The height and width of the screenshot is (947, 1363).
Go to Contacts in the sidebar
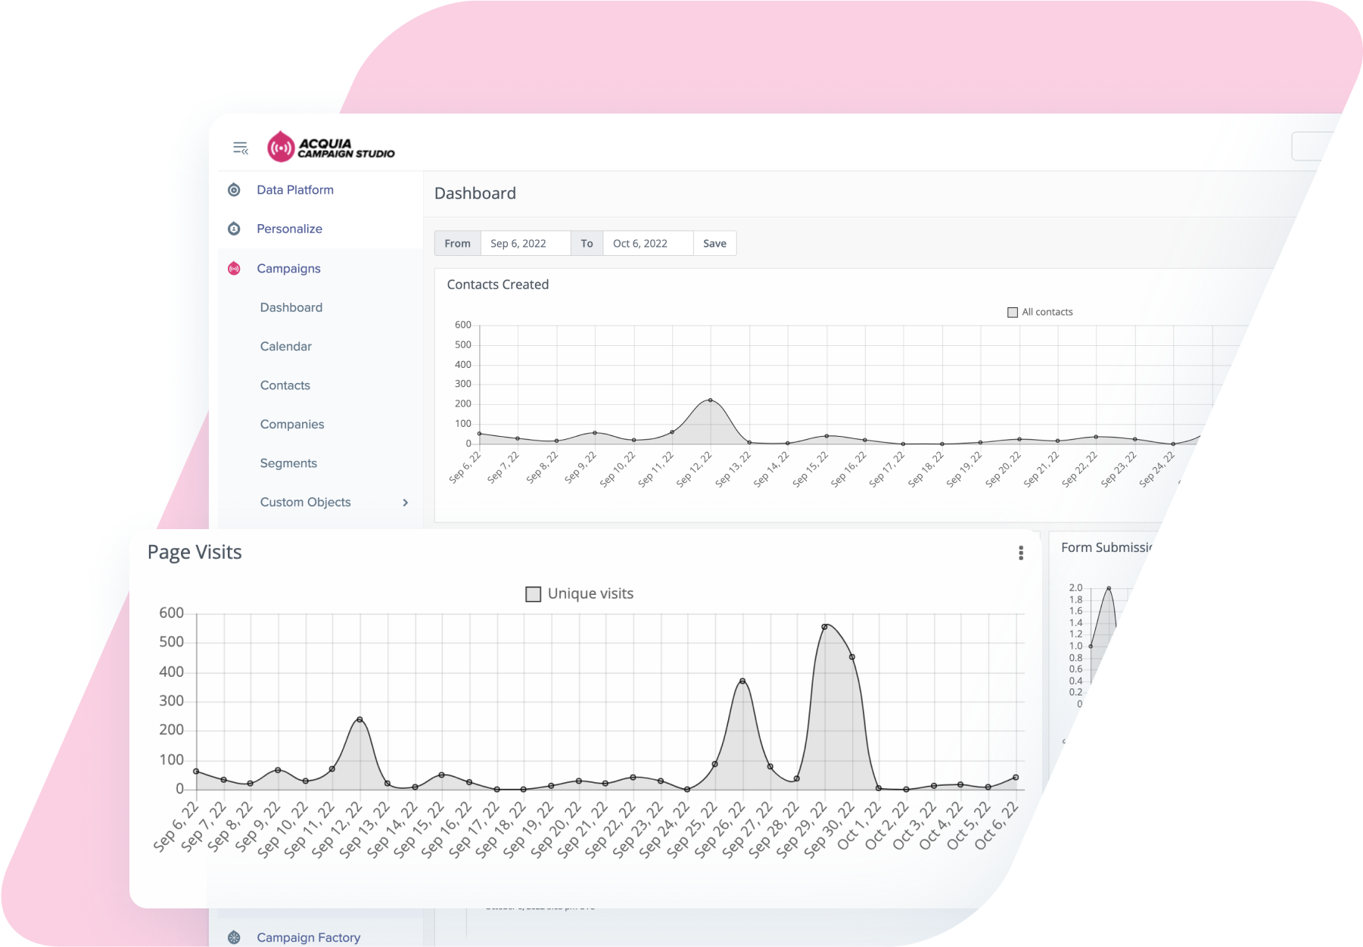(285, 385)
